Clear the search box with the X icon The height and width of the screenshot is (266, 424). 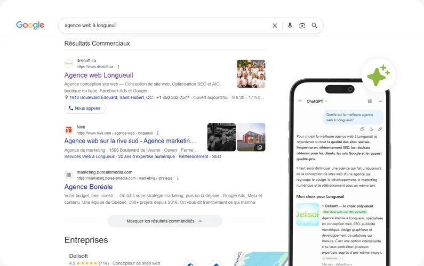tap(275, 26)
